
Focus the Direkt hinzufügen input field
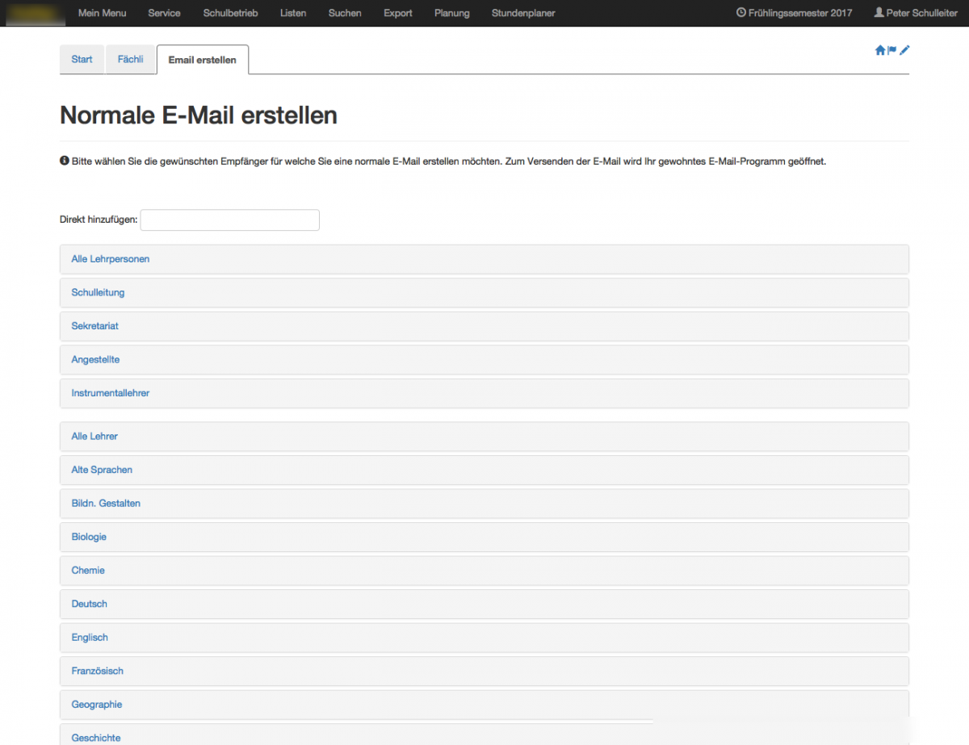pyautogui.click(x=229, y=220)
